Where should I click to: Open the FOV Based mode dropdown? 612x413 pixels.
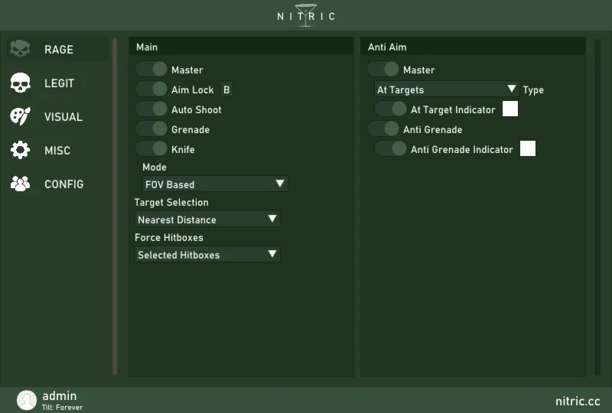click(x=214, y=184)
